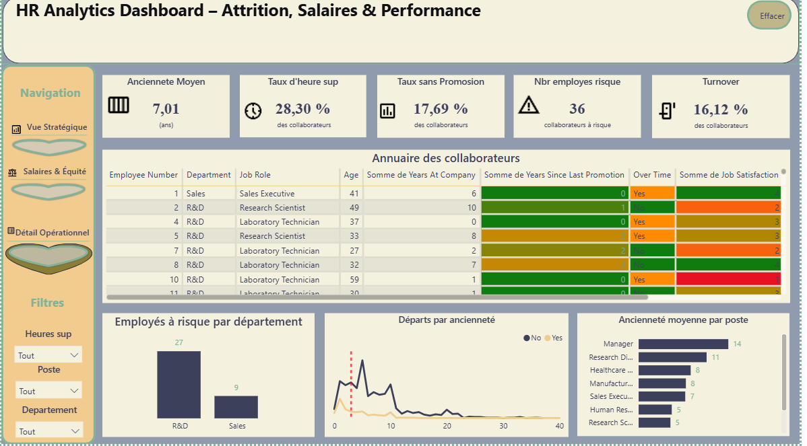Click the Effacer button
The height and width of the screenshot is (446, 807).
pyautogui.click(x=769, y=15)
